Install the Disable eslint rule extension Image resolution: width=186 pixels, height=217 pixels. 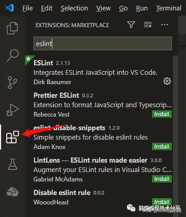[162, 202]
